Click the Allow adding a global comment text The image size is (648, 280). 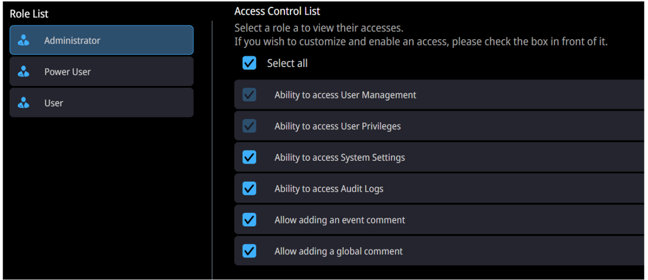coord(339,251)
